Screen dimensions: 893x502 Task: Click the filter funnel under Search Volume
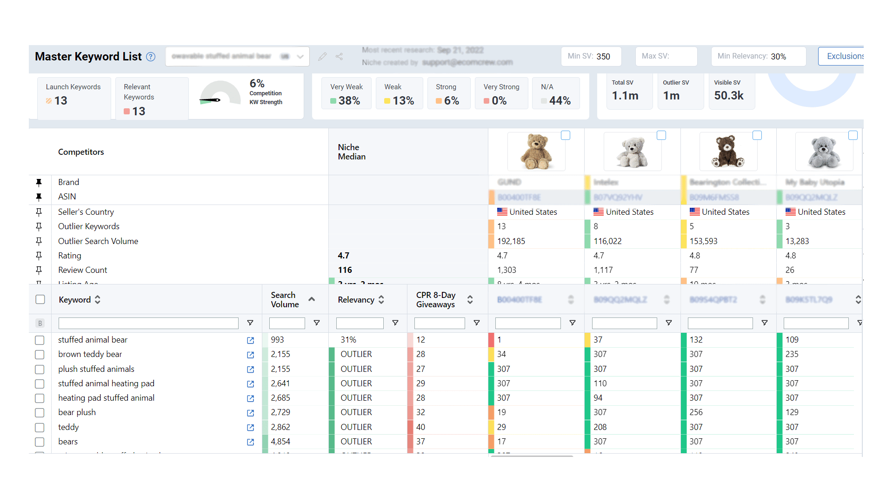pyautogui.click(x=317, y=323)
